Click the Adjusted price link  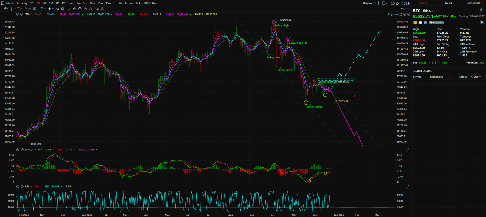click(392, 14)
